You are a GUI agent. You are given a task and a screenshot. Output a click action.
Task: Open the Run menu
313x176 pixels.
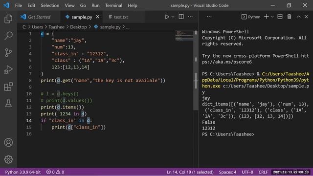click(x=95, y=5)
